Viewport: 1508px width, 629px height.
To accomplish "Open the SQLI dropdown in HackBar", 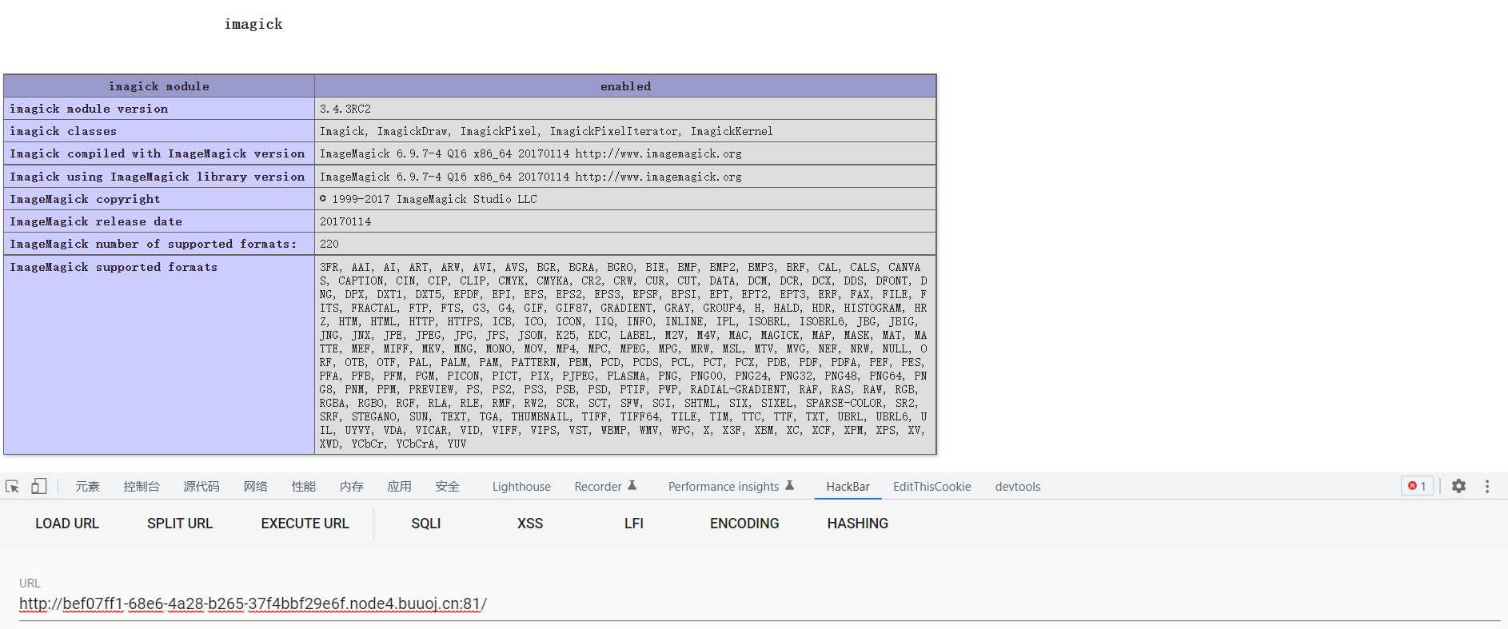I will pyautogui.click(x=425, y=524).
